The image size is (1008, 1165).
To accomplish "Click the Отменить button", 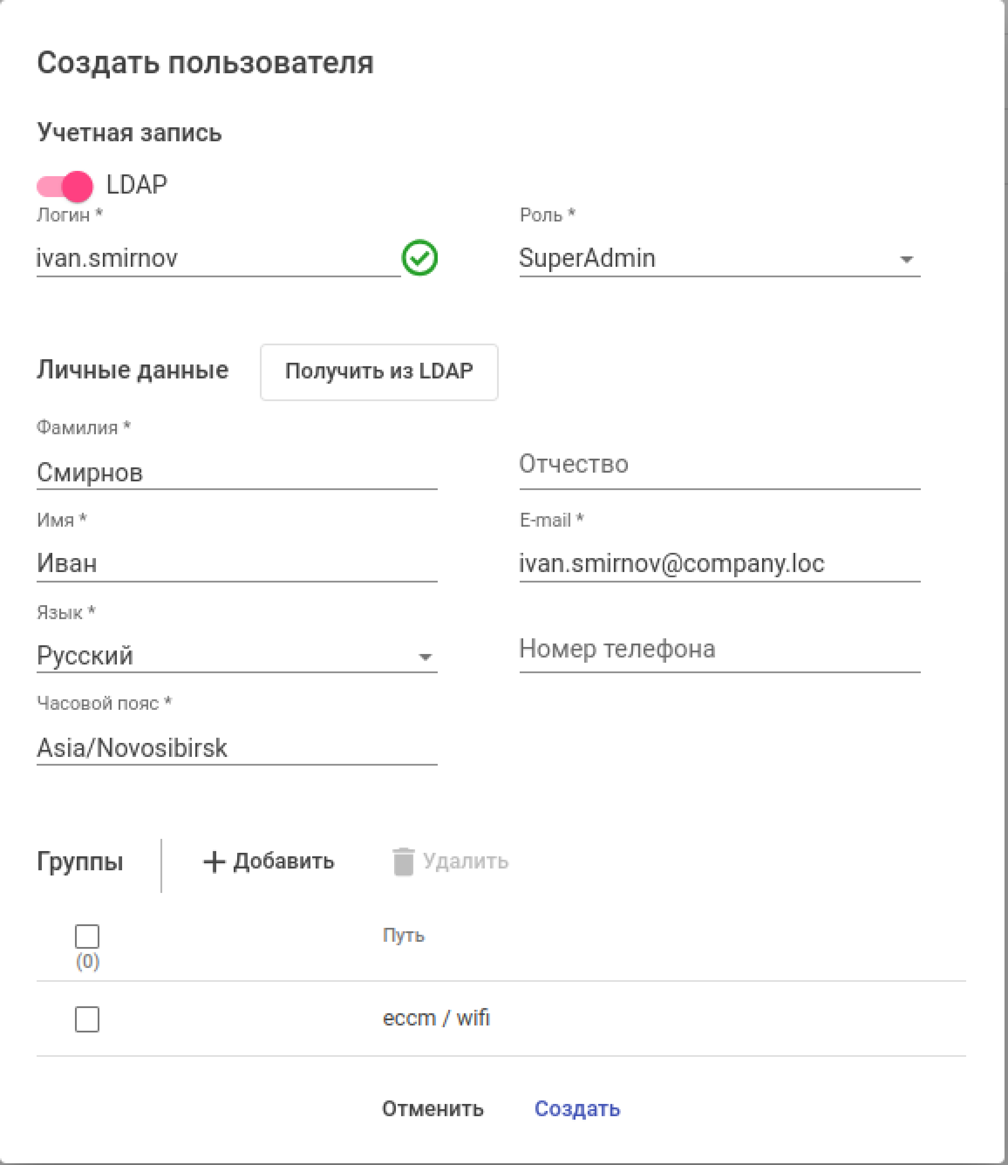I will coord(432,1109).
